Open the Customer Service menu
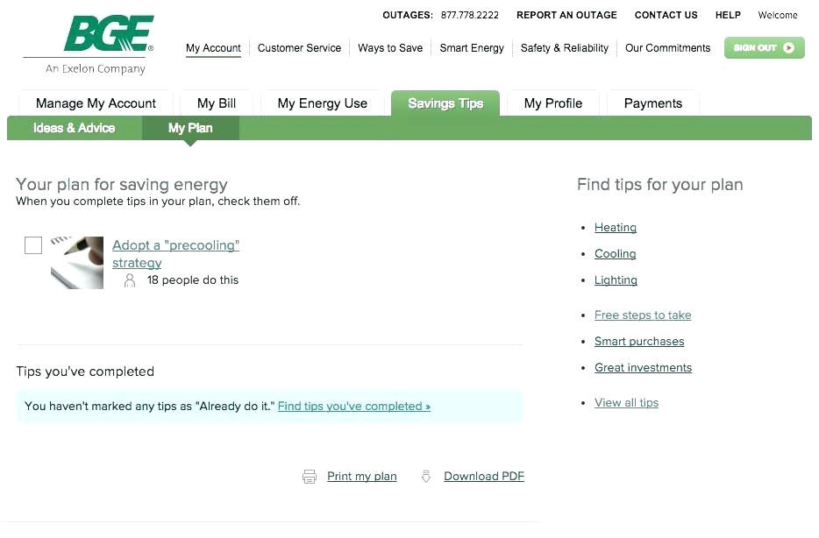Image resolution: width=819 pixels, height=538 pixels. tap(299, 48)
